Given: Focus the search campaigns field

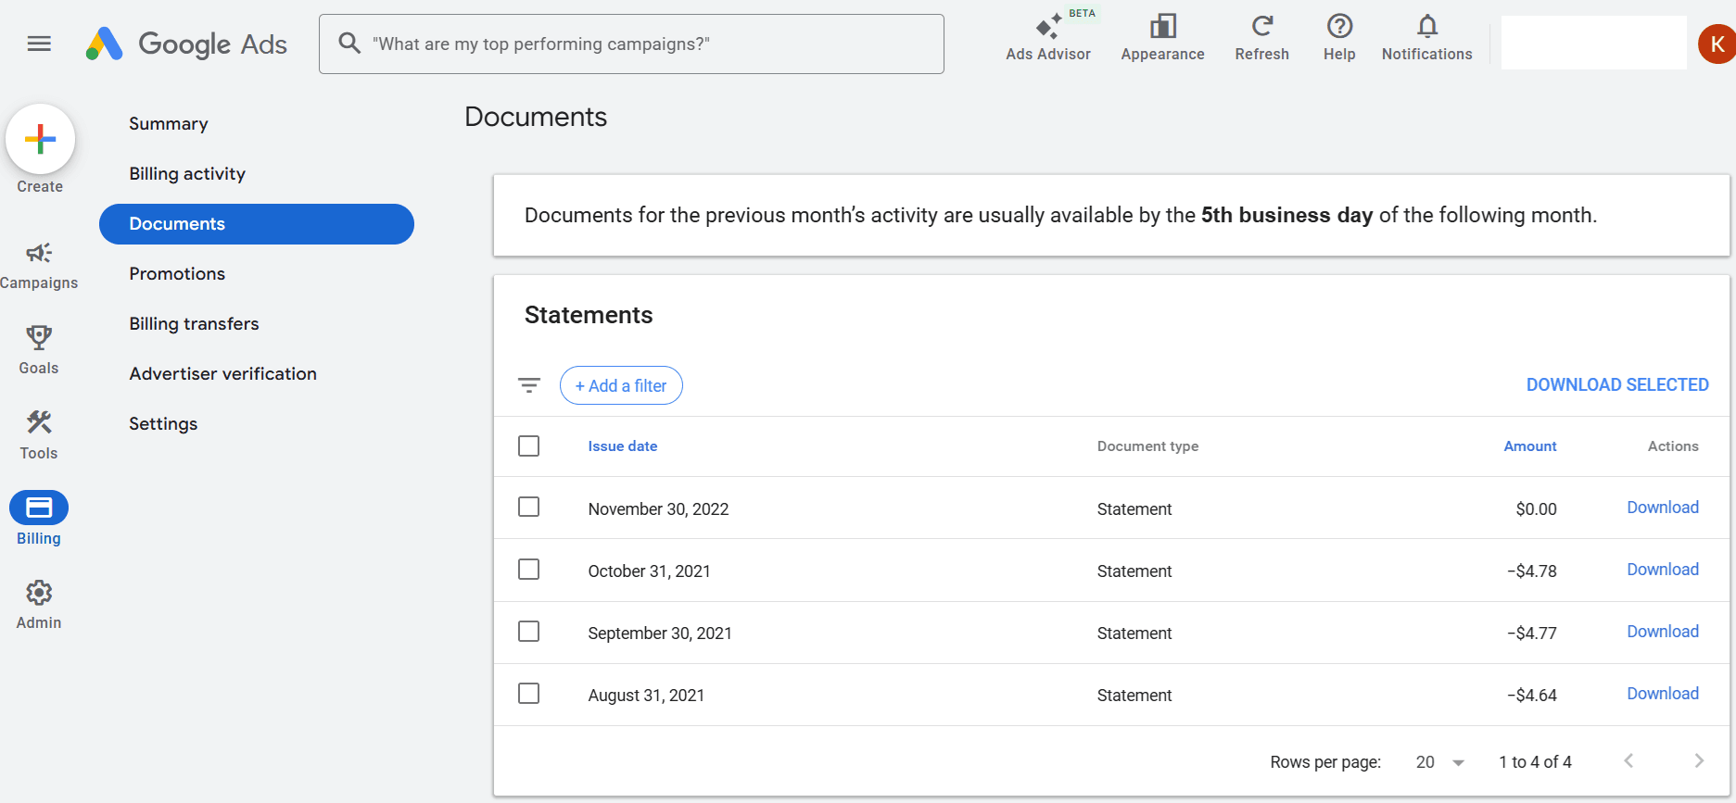Looking at the screenshot, I should [x=631, y=44].
